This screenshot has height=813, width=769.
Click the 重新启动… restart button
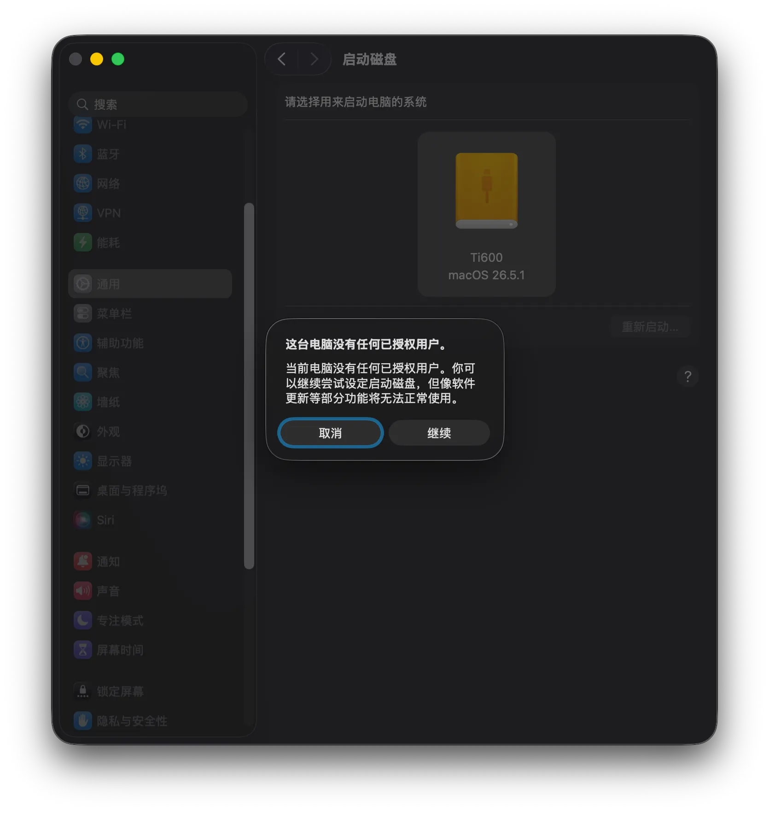[x=650, y=327]
